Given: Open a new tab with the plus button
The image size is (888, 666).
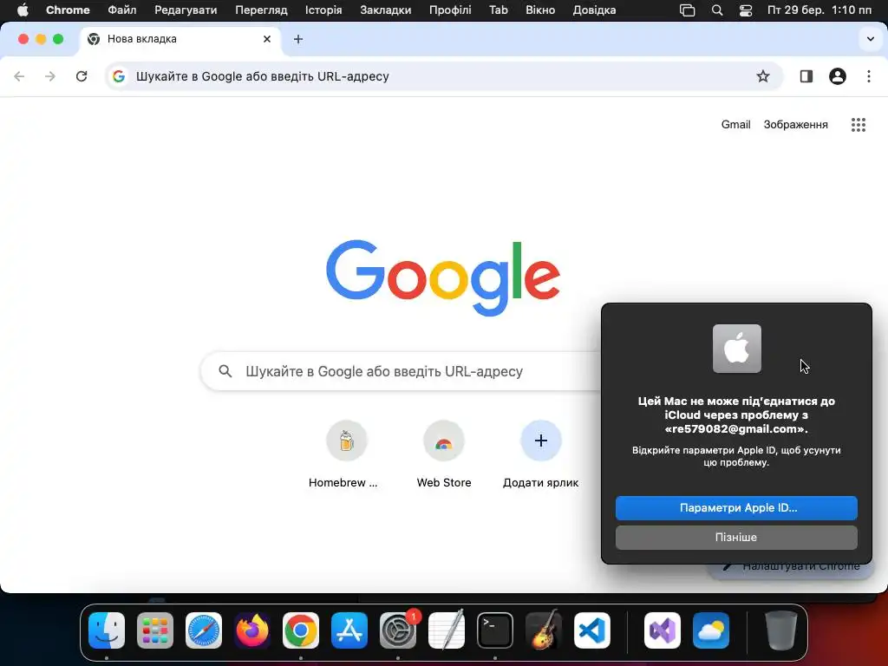Looking at the screenshot, I should pyautogui.click(x=298, y=39).
